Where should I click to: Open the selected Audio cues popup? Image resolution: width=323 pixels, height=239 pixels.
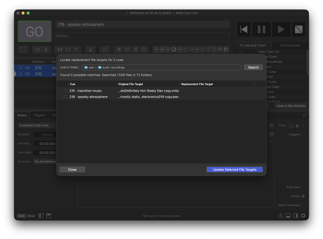click(x=37, y=125)
